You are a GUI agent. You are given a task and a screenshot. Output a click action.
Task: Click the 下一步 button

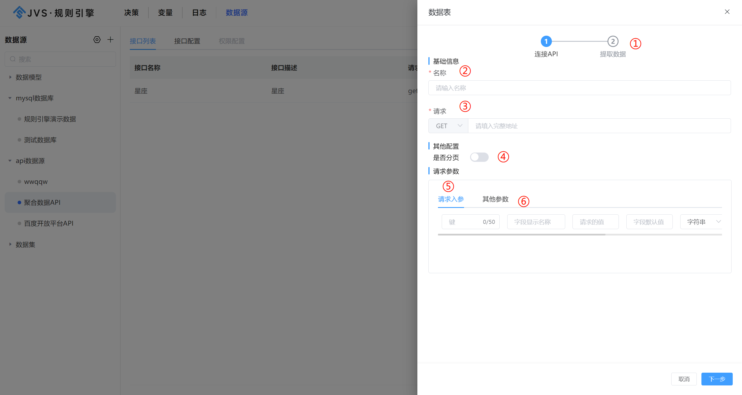pos(716,379)
